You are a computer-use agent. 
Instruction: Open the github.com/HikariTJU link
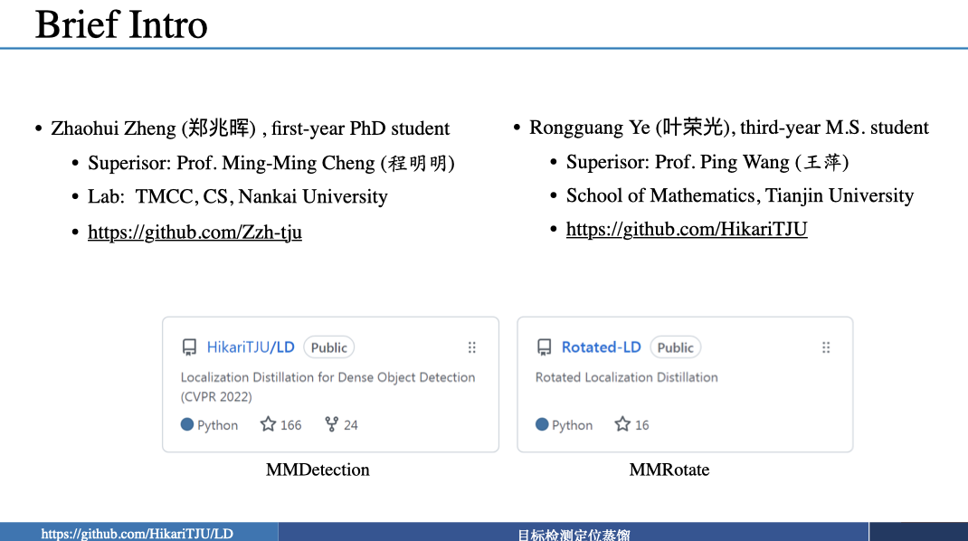pos(687,229)
